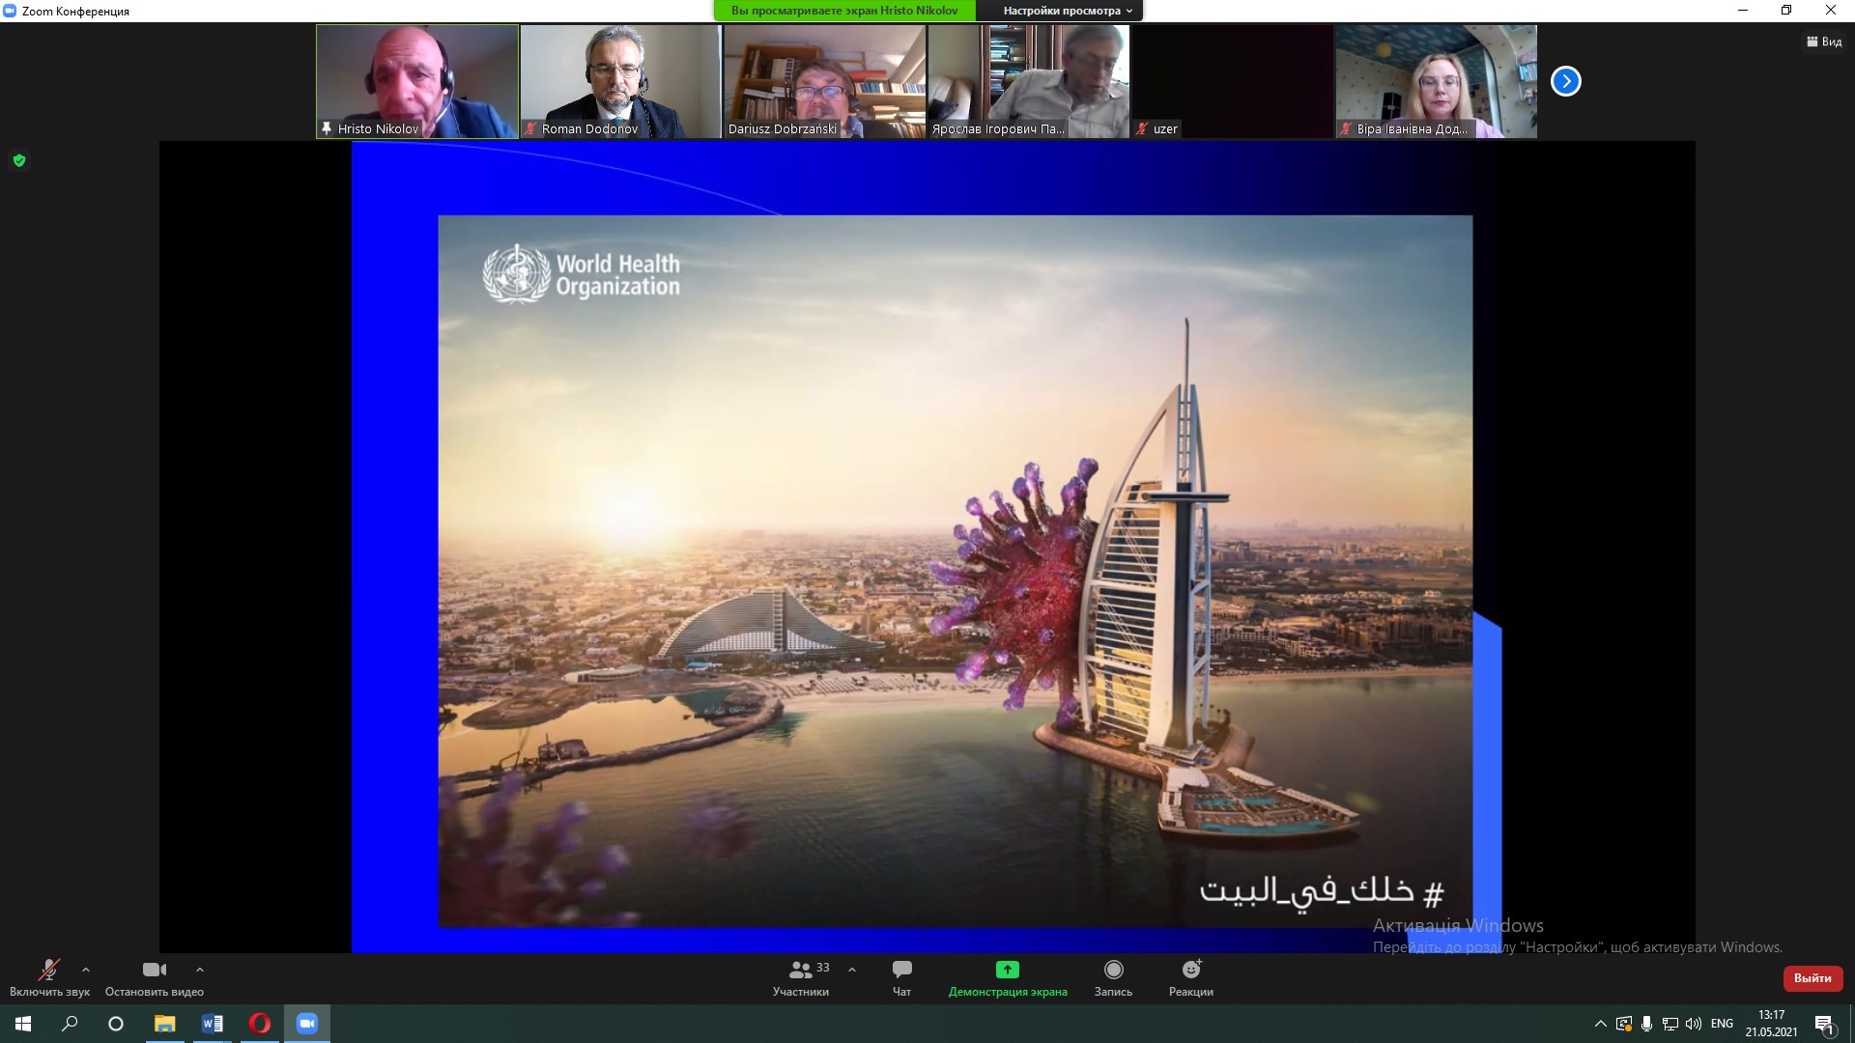The height and width of the screenshot is (1043, 1855).
Task: Open the Вид layout menu
Action: tap(1824, 42)
